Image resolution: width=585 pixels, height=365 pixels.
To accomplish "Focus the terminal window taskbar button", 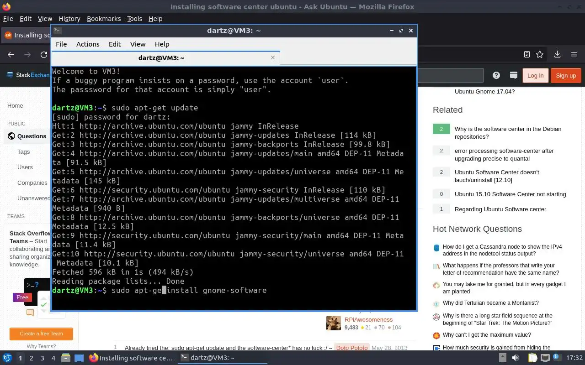I will (222, 358).
